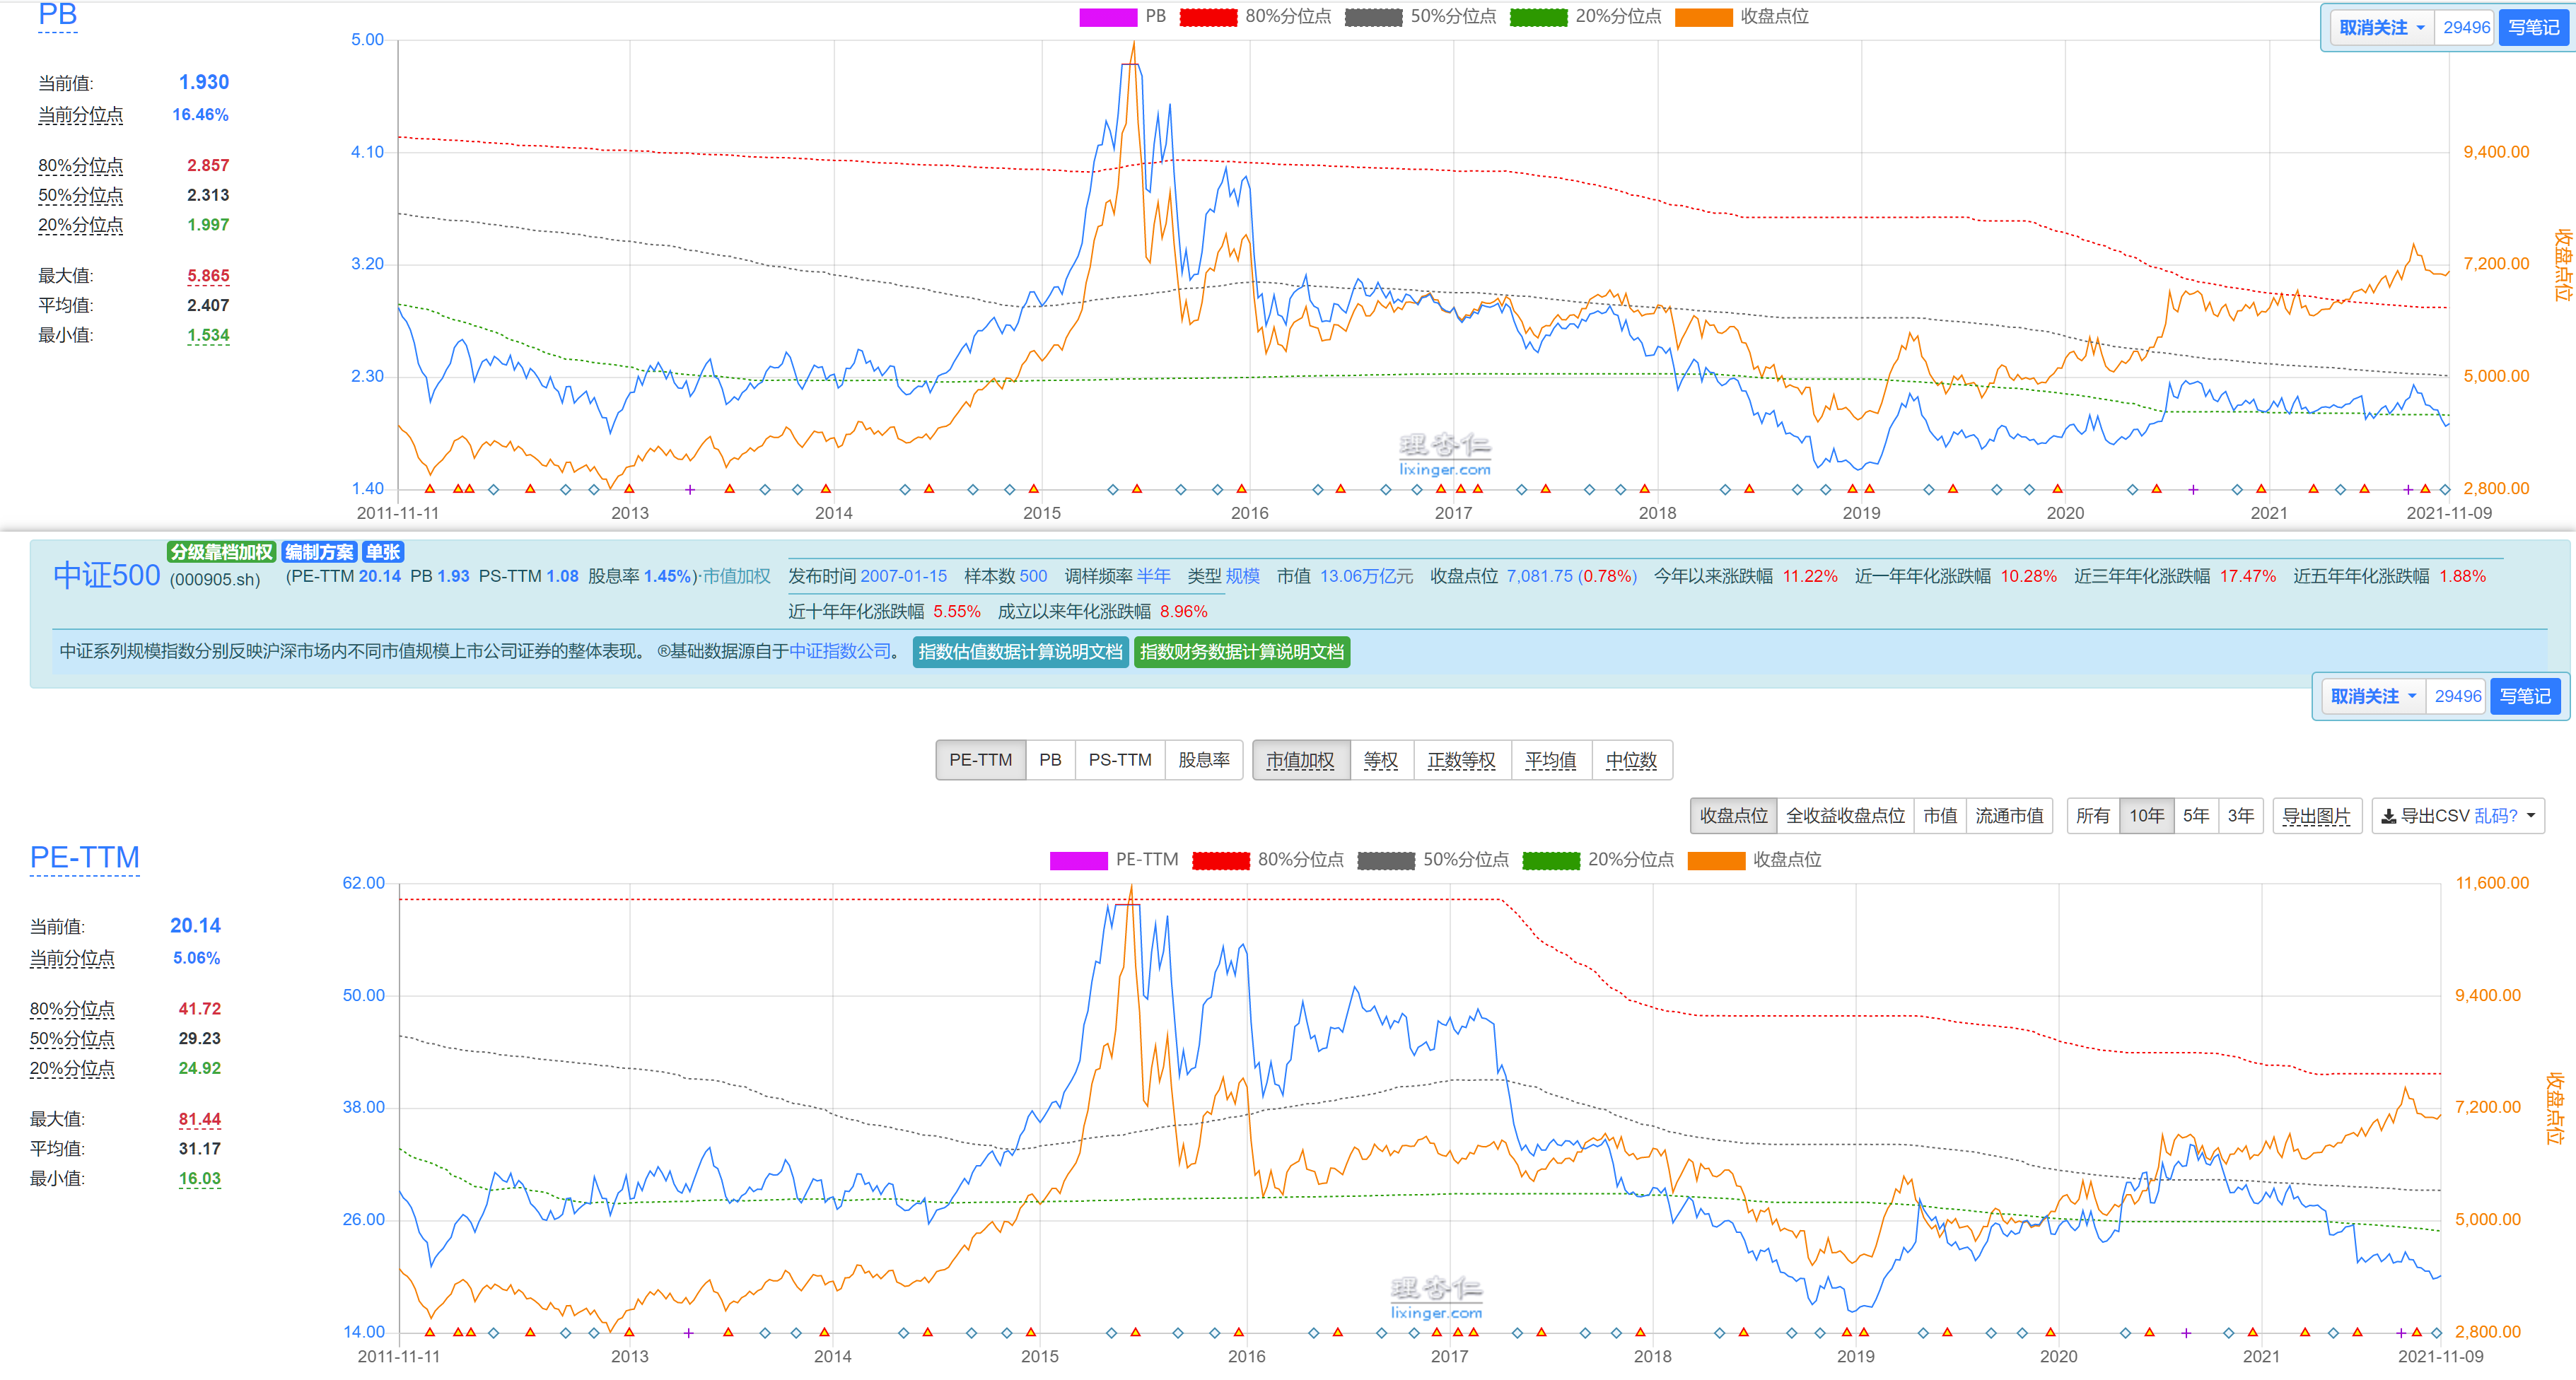Open the 指数估值数据计算说明文档 link
2576x1380 pixels.
1019,652
